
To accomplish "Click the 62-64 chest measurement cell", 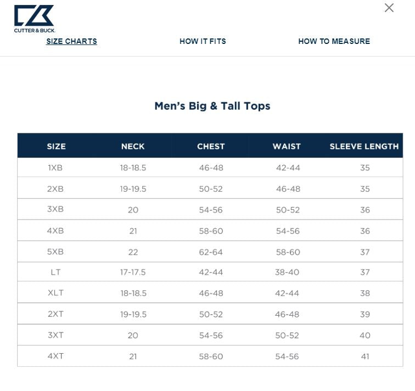I will (211, 252).
